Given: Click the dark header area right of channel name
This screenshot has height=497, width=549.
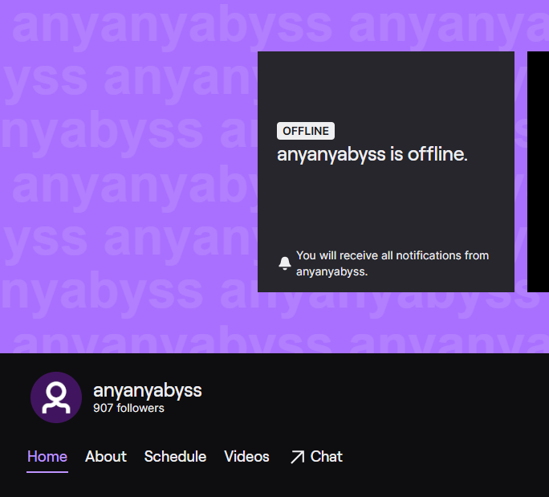Looking at the screenshot, I should pyautogui.click(x=375, y=397).
